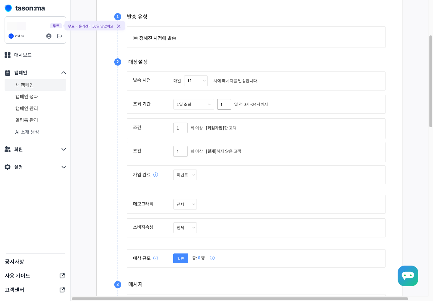The image size is (433, 301).
Task: Click the 회원가입 count input field
Action: click(x=180, y=128)
